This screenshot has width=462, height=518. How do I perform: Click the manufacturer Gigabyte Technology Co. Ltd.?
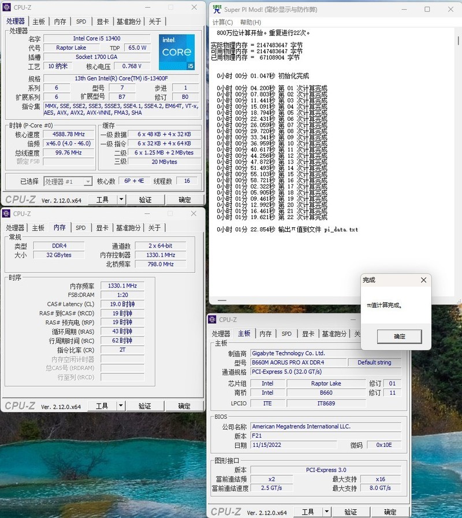pyautogui.click(x=326, y=353)
